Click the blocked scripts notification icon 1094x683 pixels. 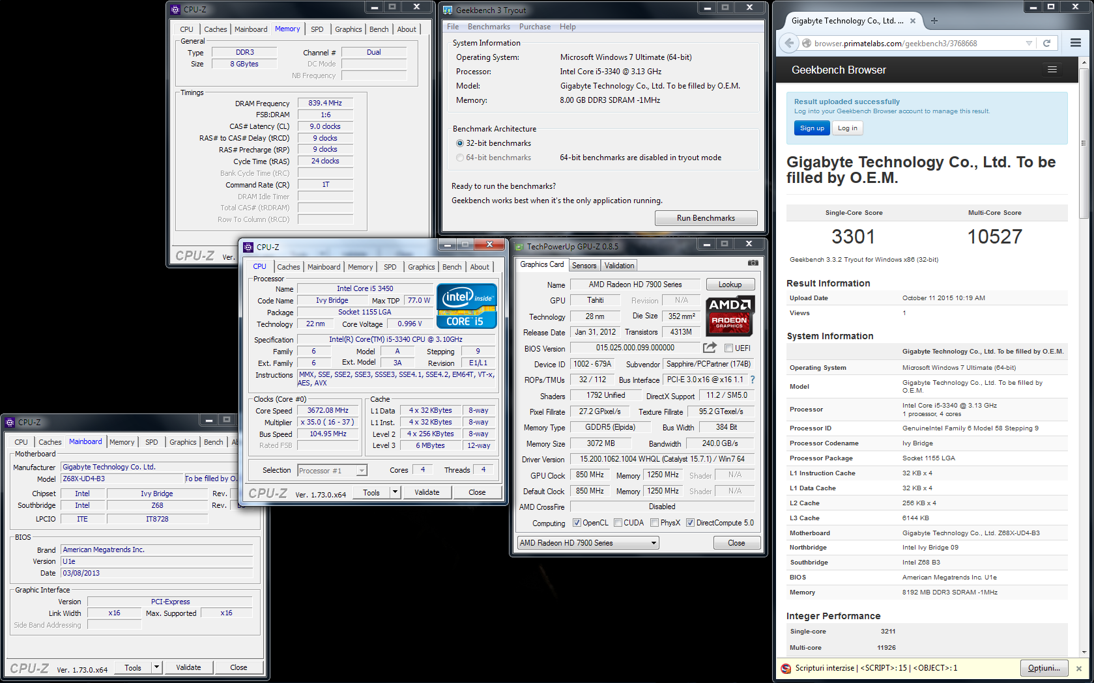(x=786, y=668)
